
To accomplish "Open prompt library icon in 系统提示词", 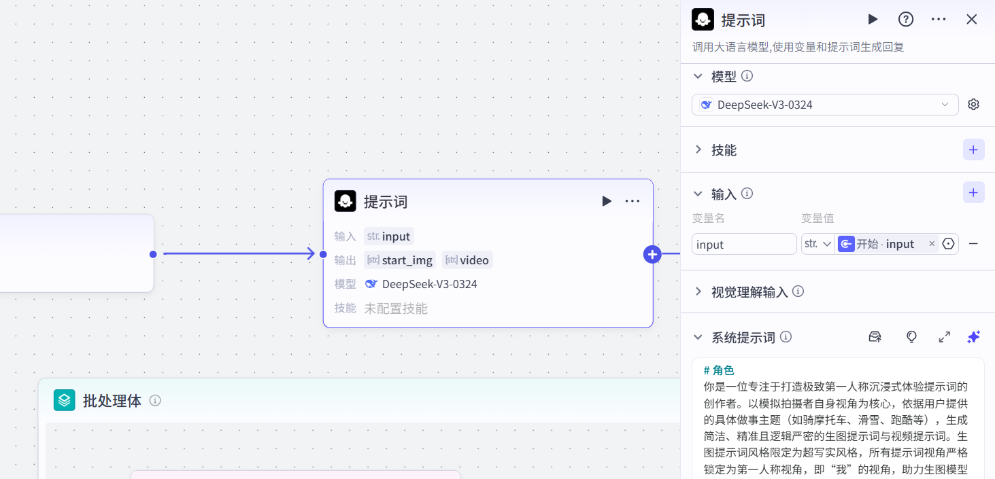I will (x=875, y=337).
